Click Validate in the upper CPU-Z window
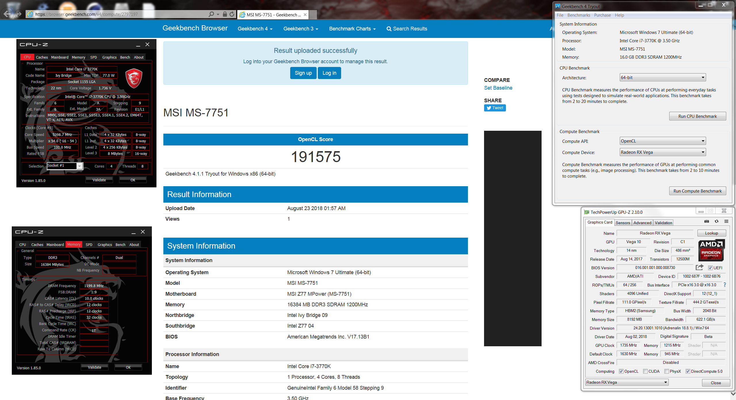The height and width of the screenshot is (400, 736). tap(99, 180)
